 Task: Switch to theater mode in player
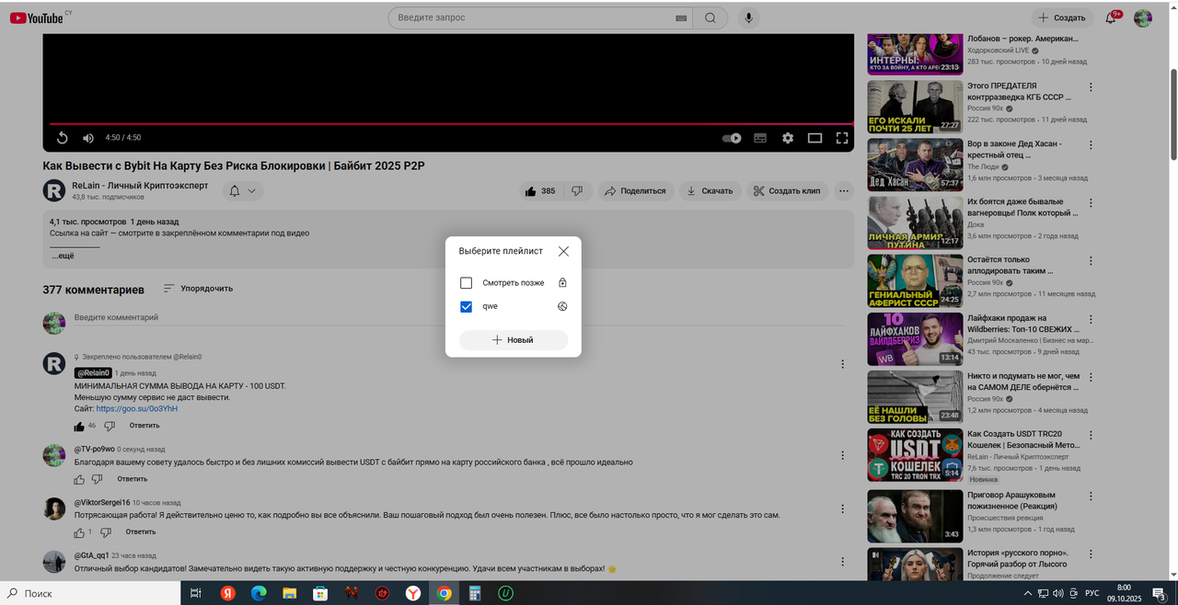point(814,138)
